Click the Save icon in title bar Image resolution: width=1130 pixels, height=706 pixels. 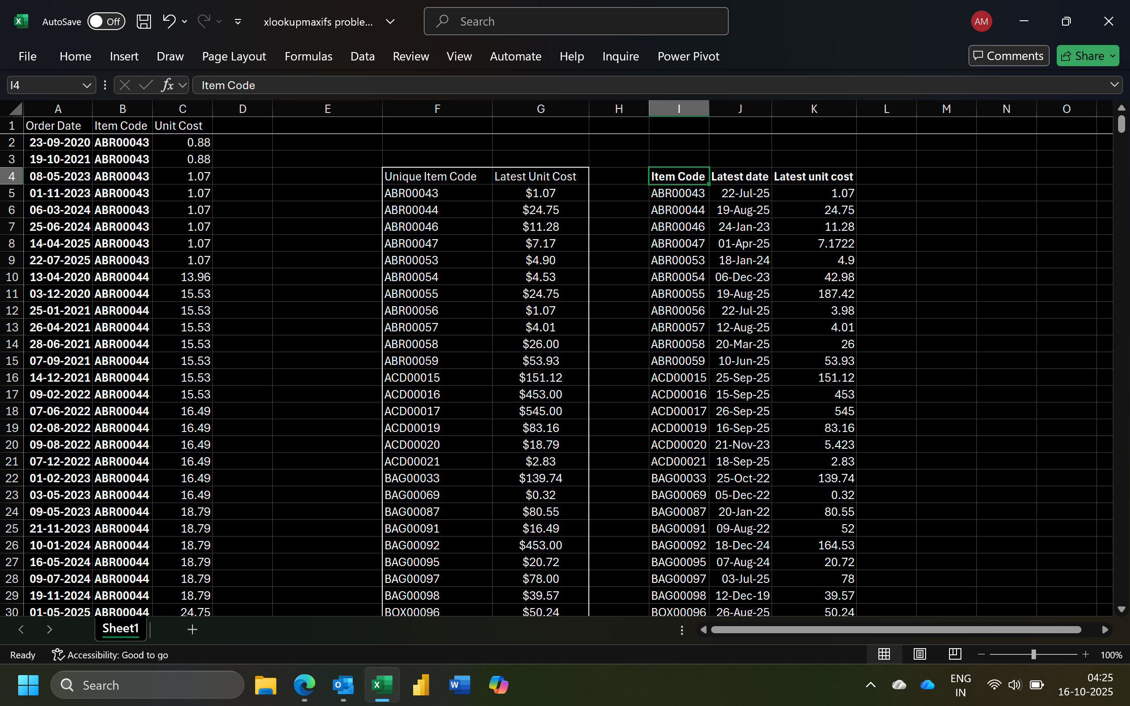coord(144,22)
